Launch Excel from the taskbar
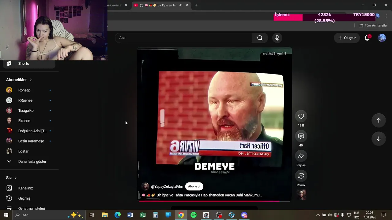This screenshot has width=392, height=220. 143,215
